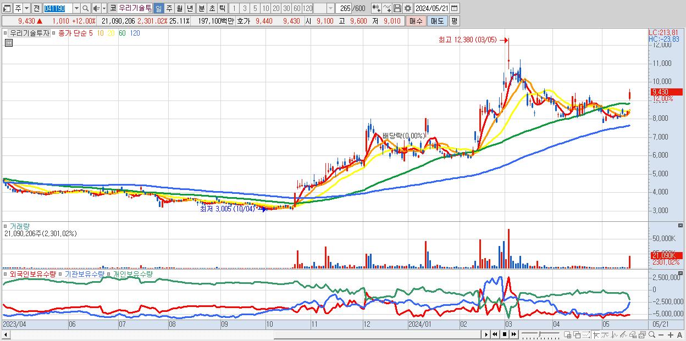Open the calendar date picker icon

pos(455,8)
